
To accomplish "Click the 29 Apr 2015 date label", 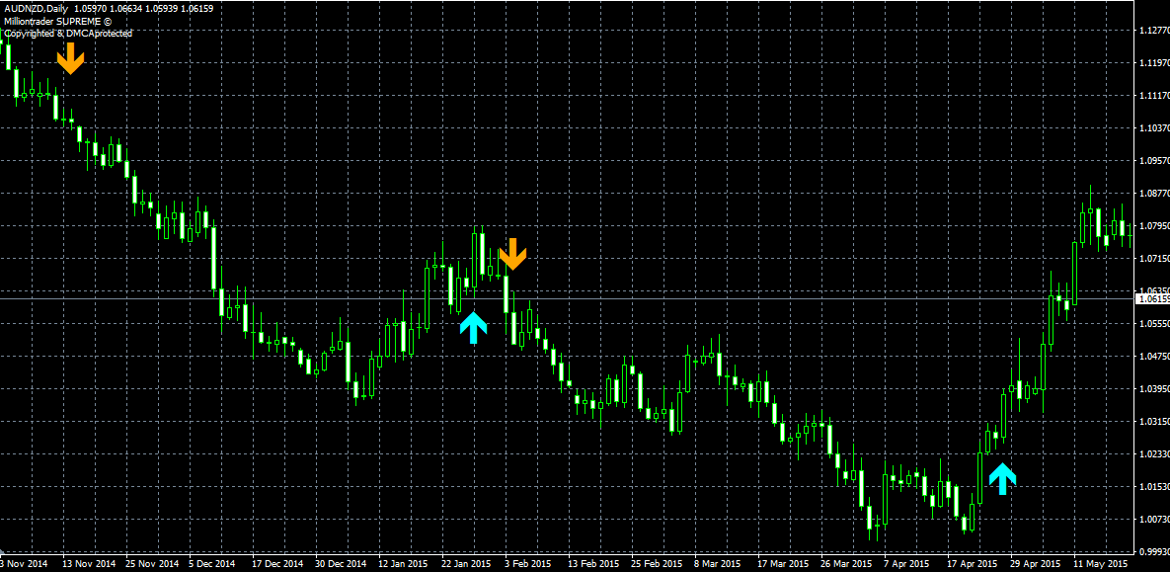I will click(1036, 564).
